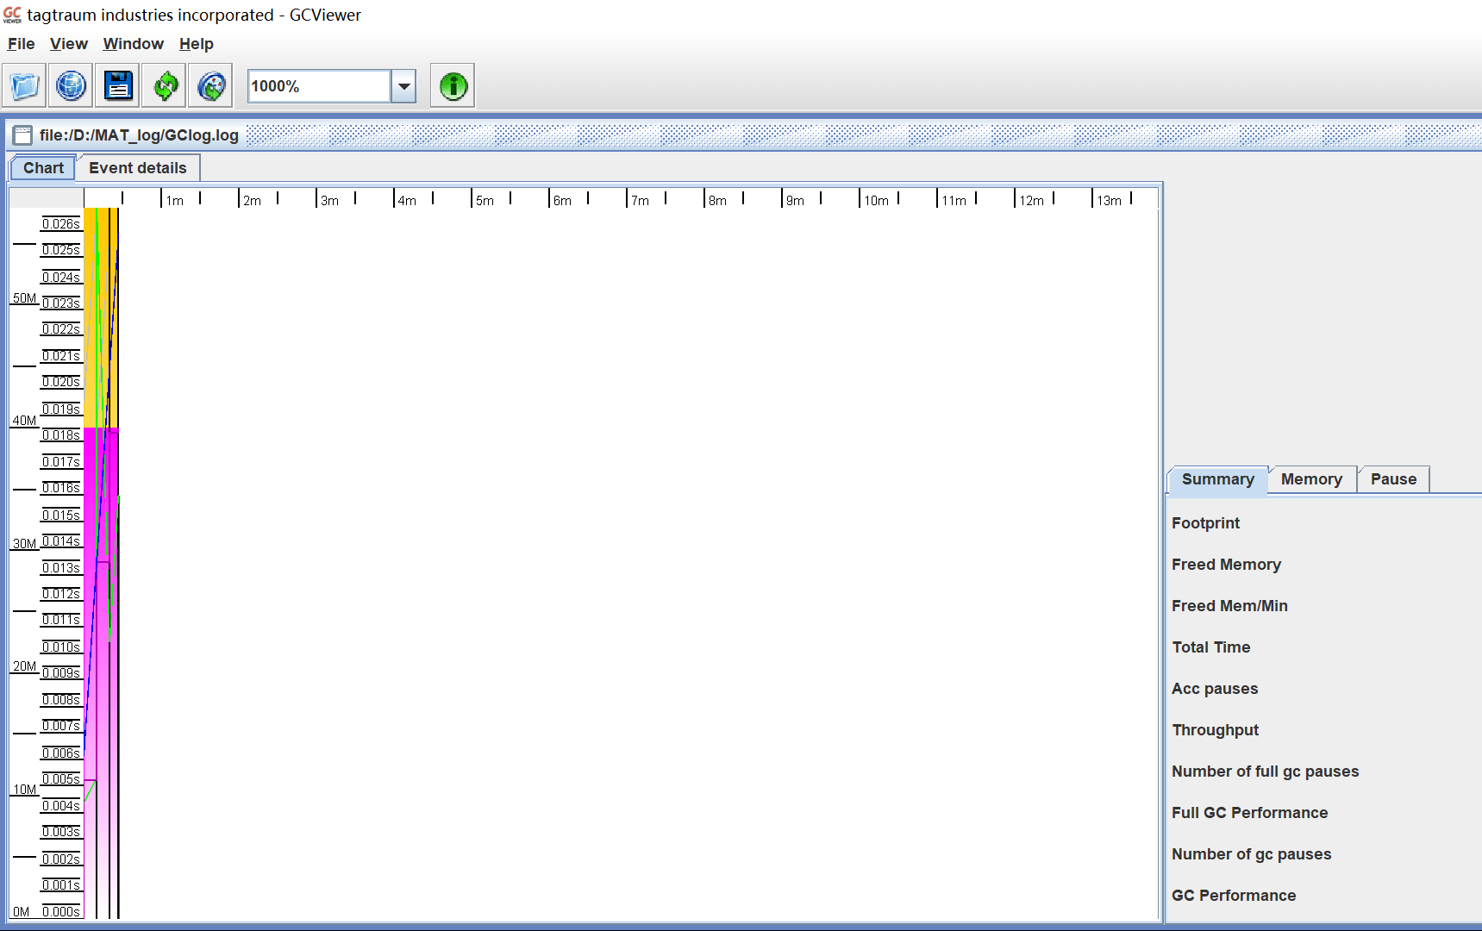Click the 5m mark on the time ruler
The height and width of the screenshot is (931, 1482).
coord(484,200)
